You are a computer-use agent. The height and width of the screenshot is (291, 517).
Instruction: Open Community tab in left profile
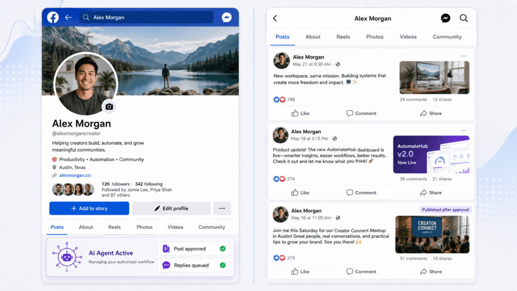[212, 227]
